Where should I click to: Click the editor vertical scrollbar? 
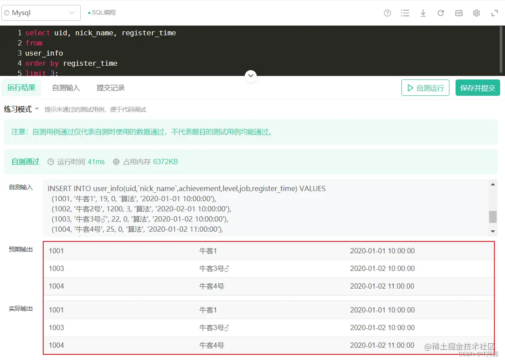coord(501,50)
